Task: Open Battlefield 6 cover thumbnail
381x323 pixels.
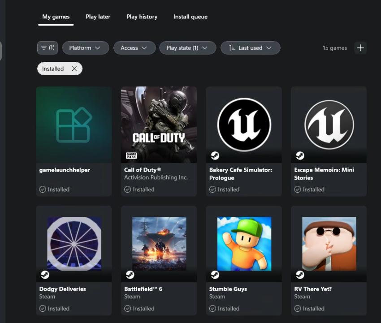Action: 159,244
